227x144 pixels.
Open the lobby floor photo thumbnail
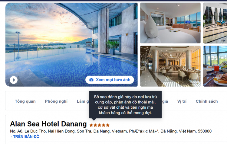(x=215, y=23)
